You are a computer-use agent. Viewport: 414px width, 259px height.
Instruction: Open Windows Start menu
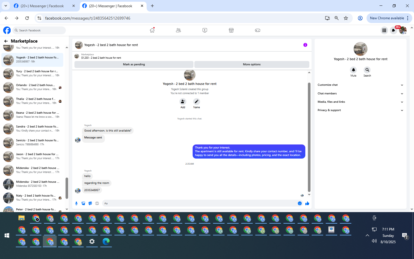(7, 235)
